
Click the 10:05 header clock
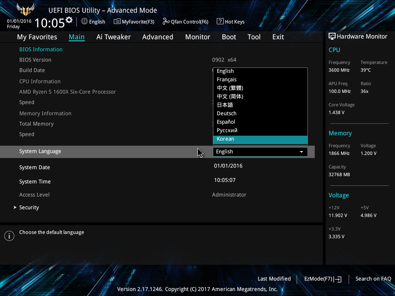pyautogui.click(x=50, y=23)
